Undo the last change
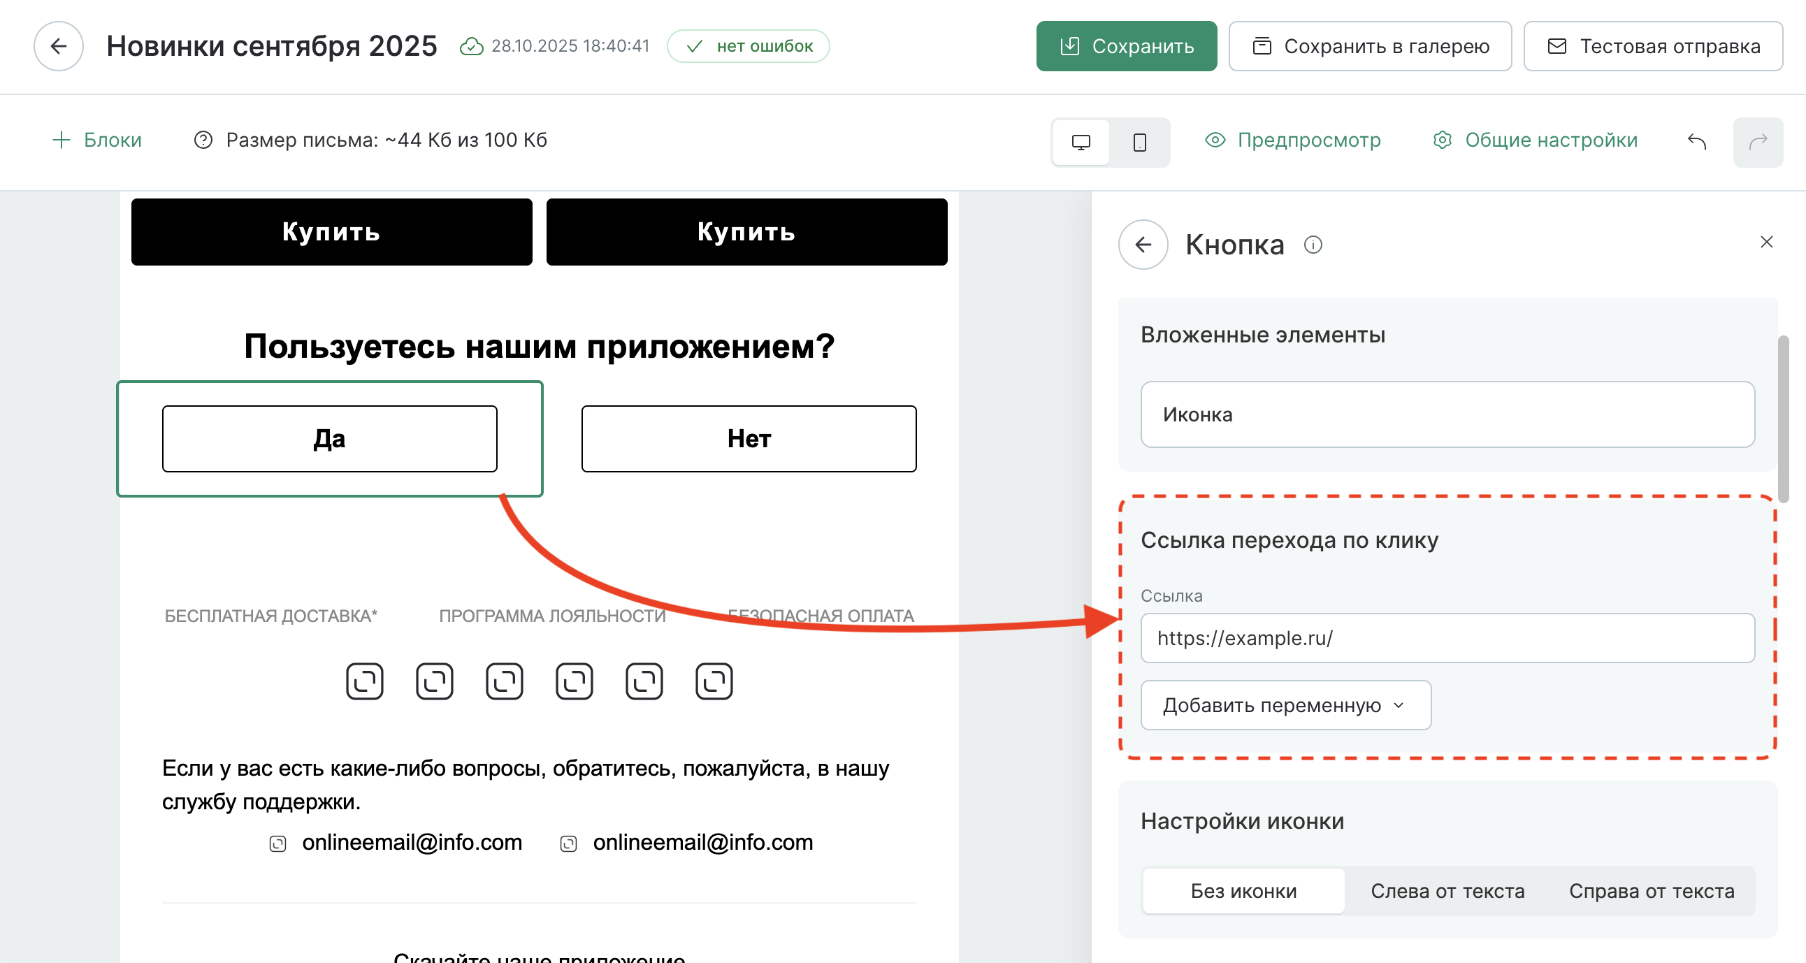The height and width of the screenshot is (963, 1806). pos(1698,141)
